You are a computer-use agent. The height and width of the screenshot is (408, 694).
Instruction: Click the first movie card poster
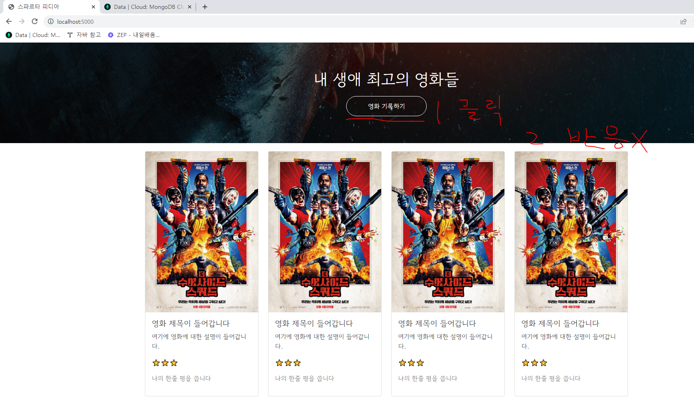point(202,232)
